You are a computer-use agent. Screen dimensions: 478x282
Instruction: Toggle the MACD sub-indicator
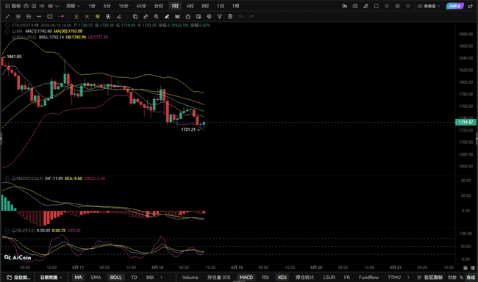[246, 277]
